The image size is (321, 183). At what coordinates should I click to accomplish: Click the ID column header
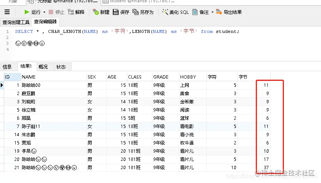tap(12, 77)
